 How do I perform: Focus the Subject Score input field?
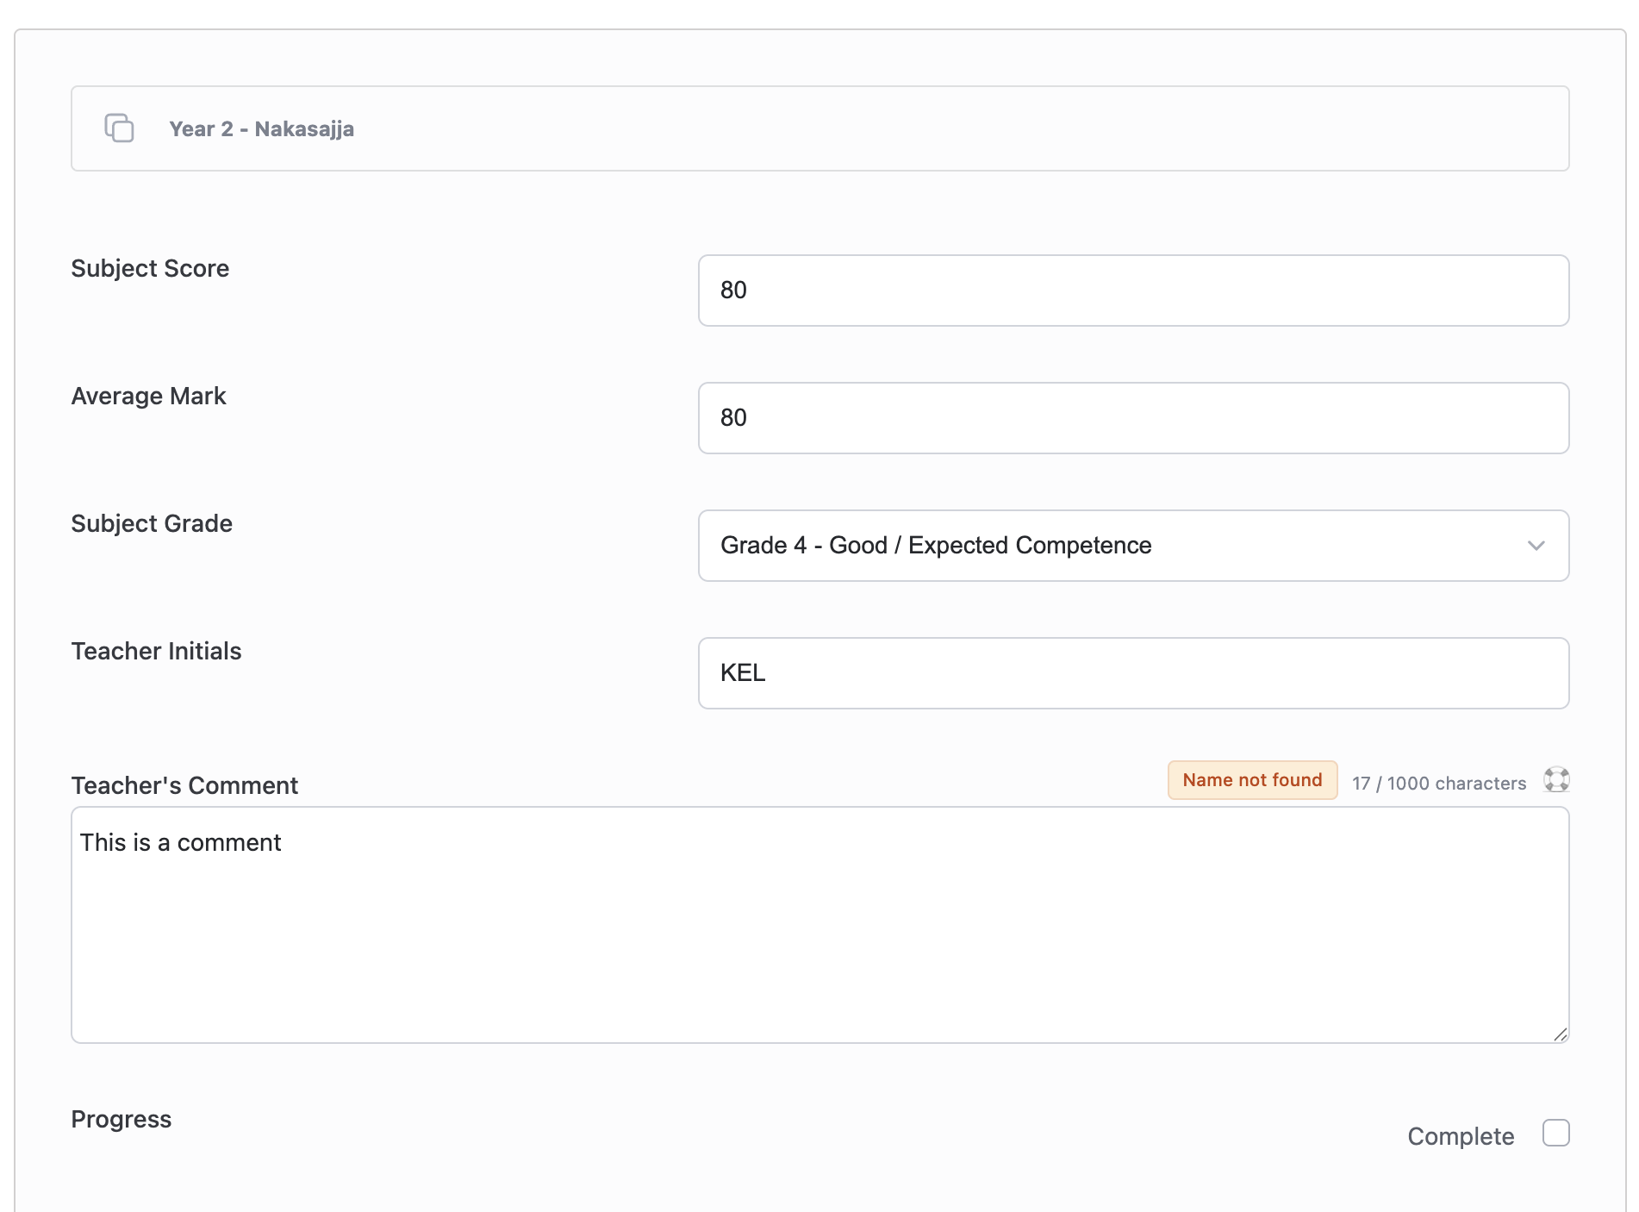(x=1132, y=291)
